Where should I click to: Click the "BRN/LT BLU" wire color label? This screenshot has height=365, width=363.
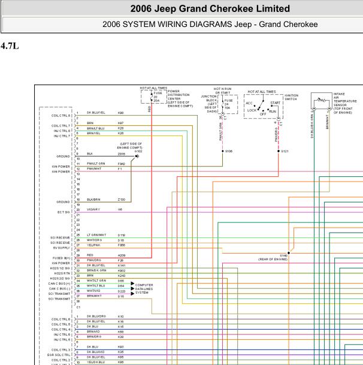(96, 128)
